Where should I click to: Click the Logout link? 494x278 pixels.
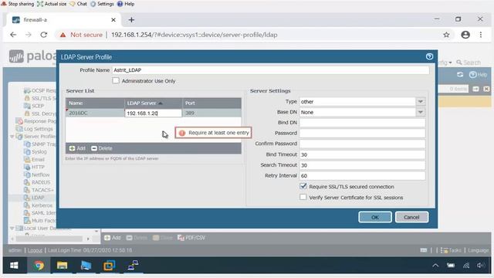35,250
